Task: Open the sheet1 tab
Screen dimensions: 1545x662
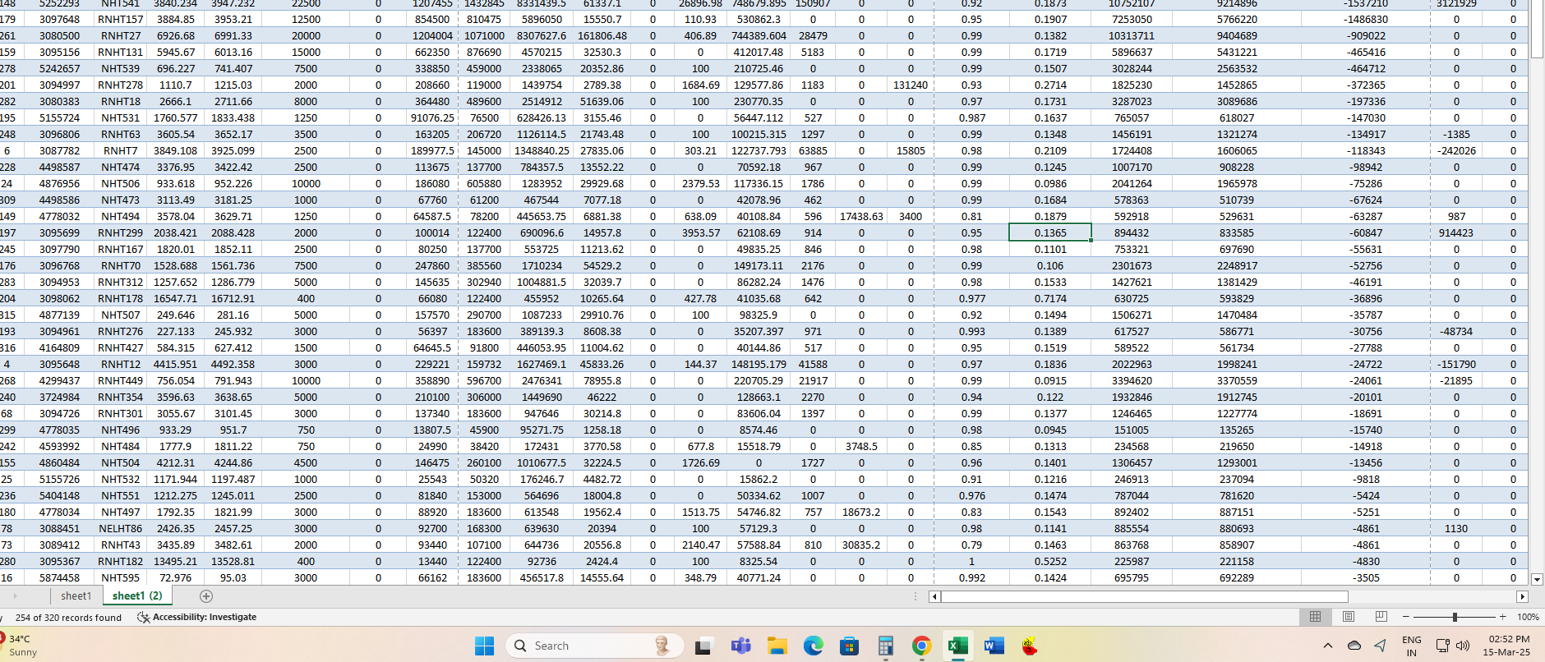Action: (76, 596)
